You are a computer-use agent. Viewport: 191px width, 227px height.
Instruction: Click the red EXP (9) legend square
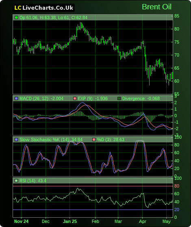point(75,98)
